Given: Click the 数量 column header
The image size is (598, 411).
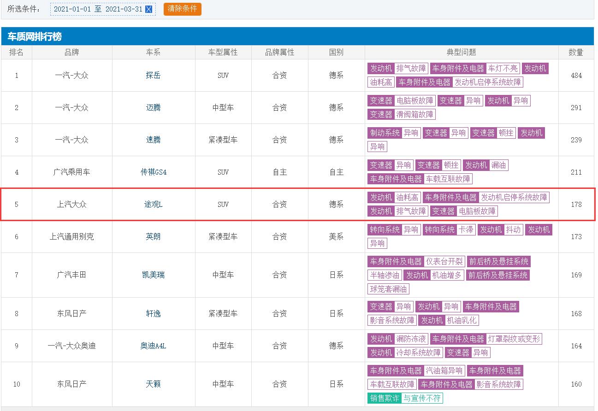Looking at the screenshot, I should (576, 53).
